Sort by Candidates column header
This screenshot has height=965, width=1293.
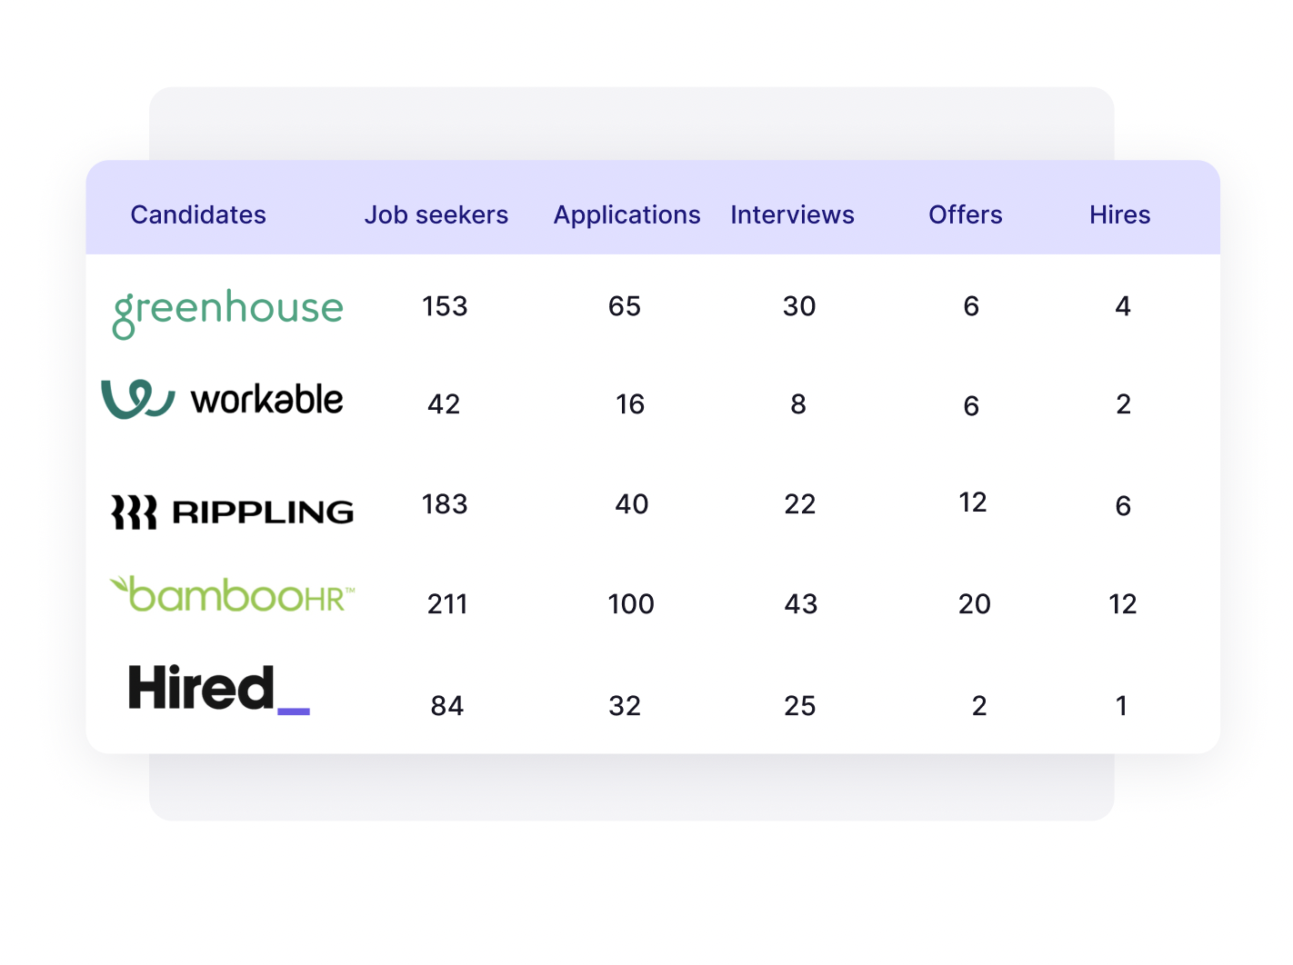coord(198,214)
